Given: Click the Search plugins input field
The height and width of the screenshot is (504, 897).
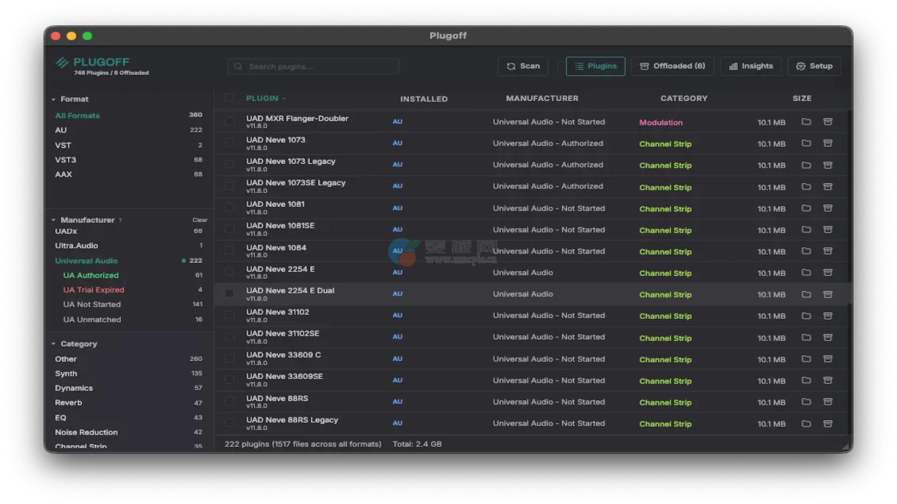Looking at the screenshot, I should point(313,66).
